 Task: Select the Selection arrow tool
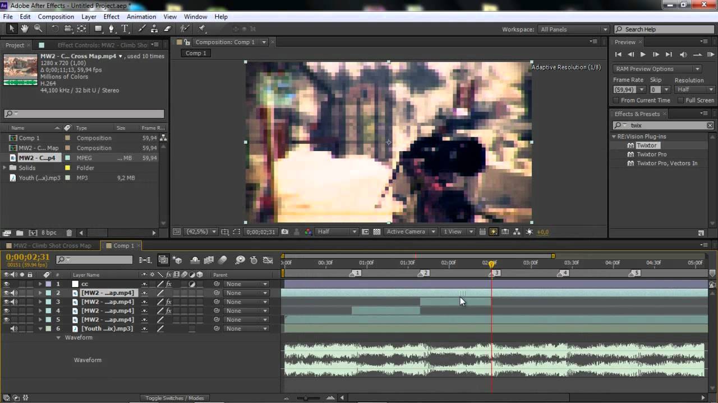12,29
